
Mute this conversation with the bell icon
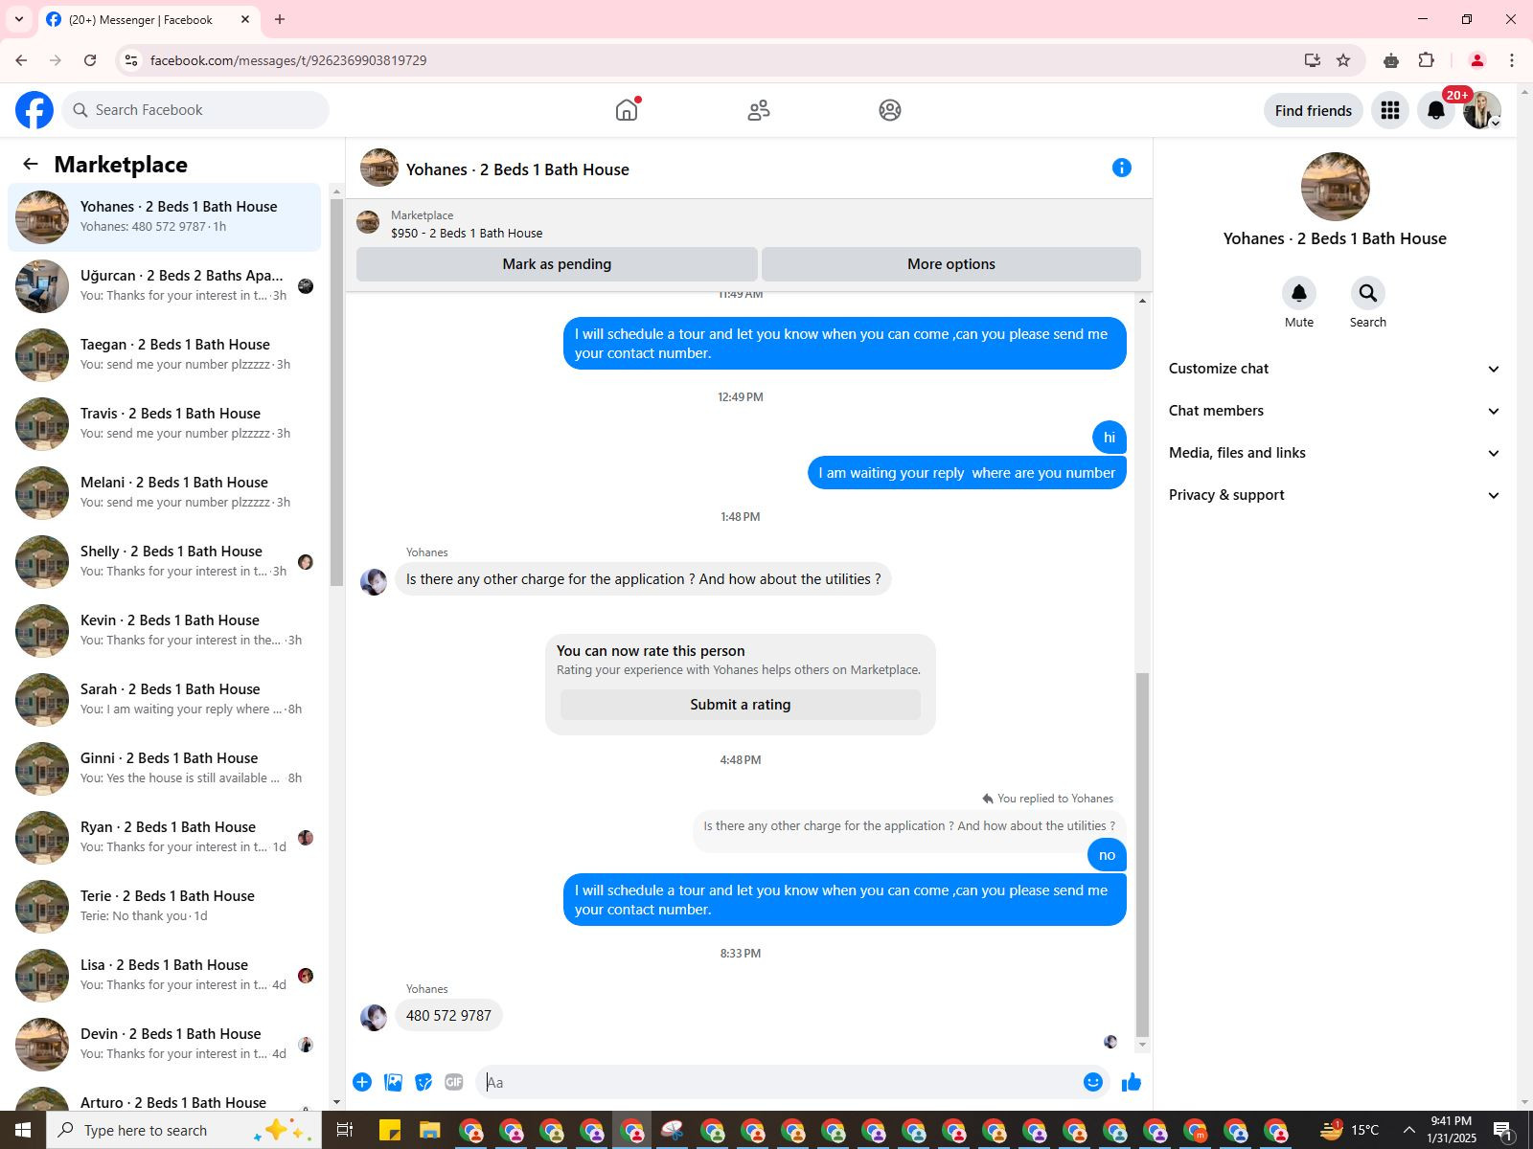point(1299,293)
